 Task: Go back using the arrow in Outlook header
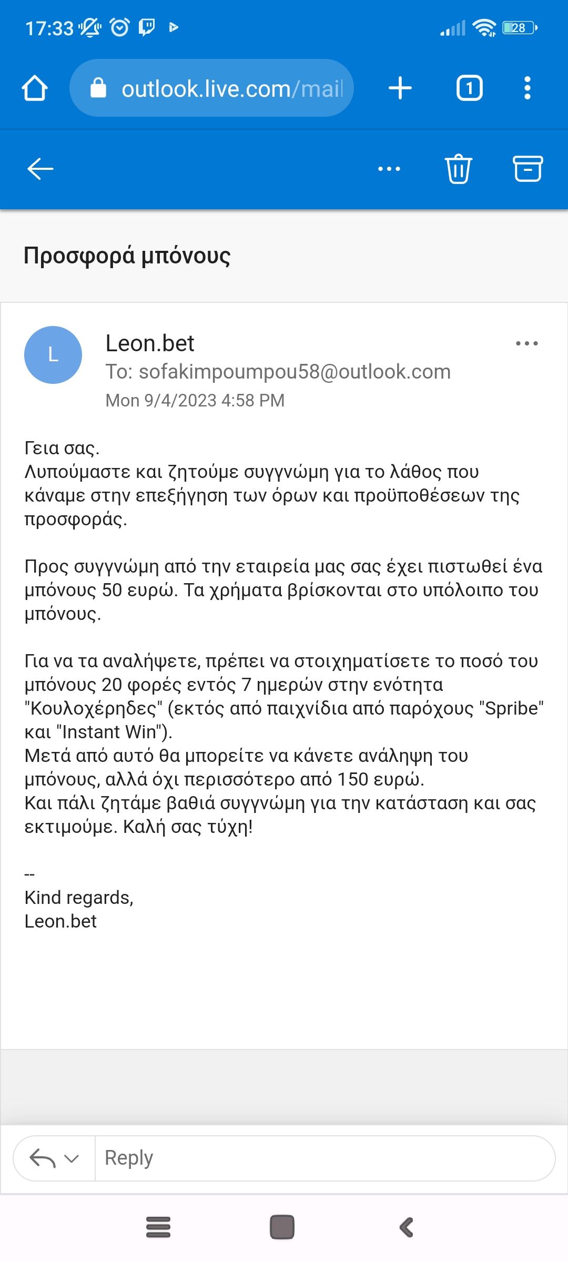pyautogui.click(x=40, y=169)
